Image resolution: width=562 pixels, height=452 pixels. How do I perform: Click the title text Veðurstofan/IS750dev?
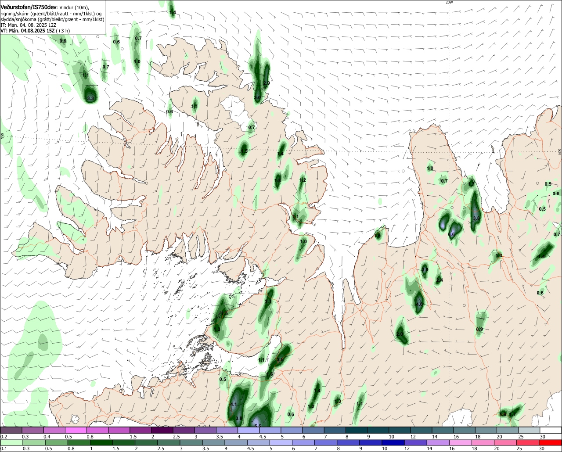29,7
